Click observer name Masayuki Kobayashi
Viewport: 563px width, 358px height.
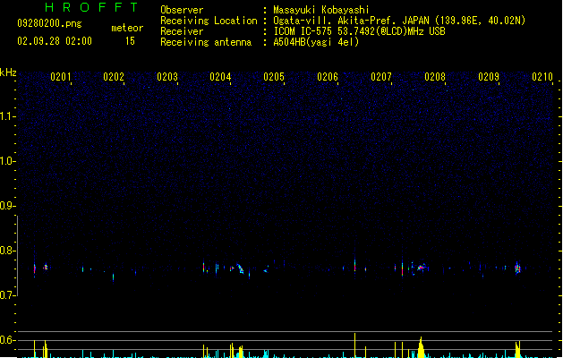point(321,10)
